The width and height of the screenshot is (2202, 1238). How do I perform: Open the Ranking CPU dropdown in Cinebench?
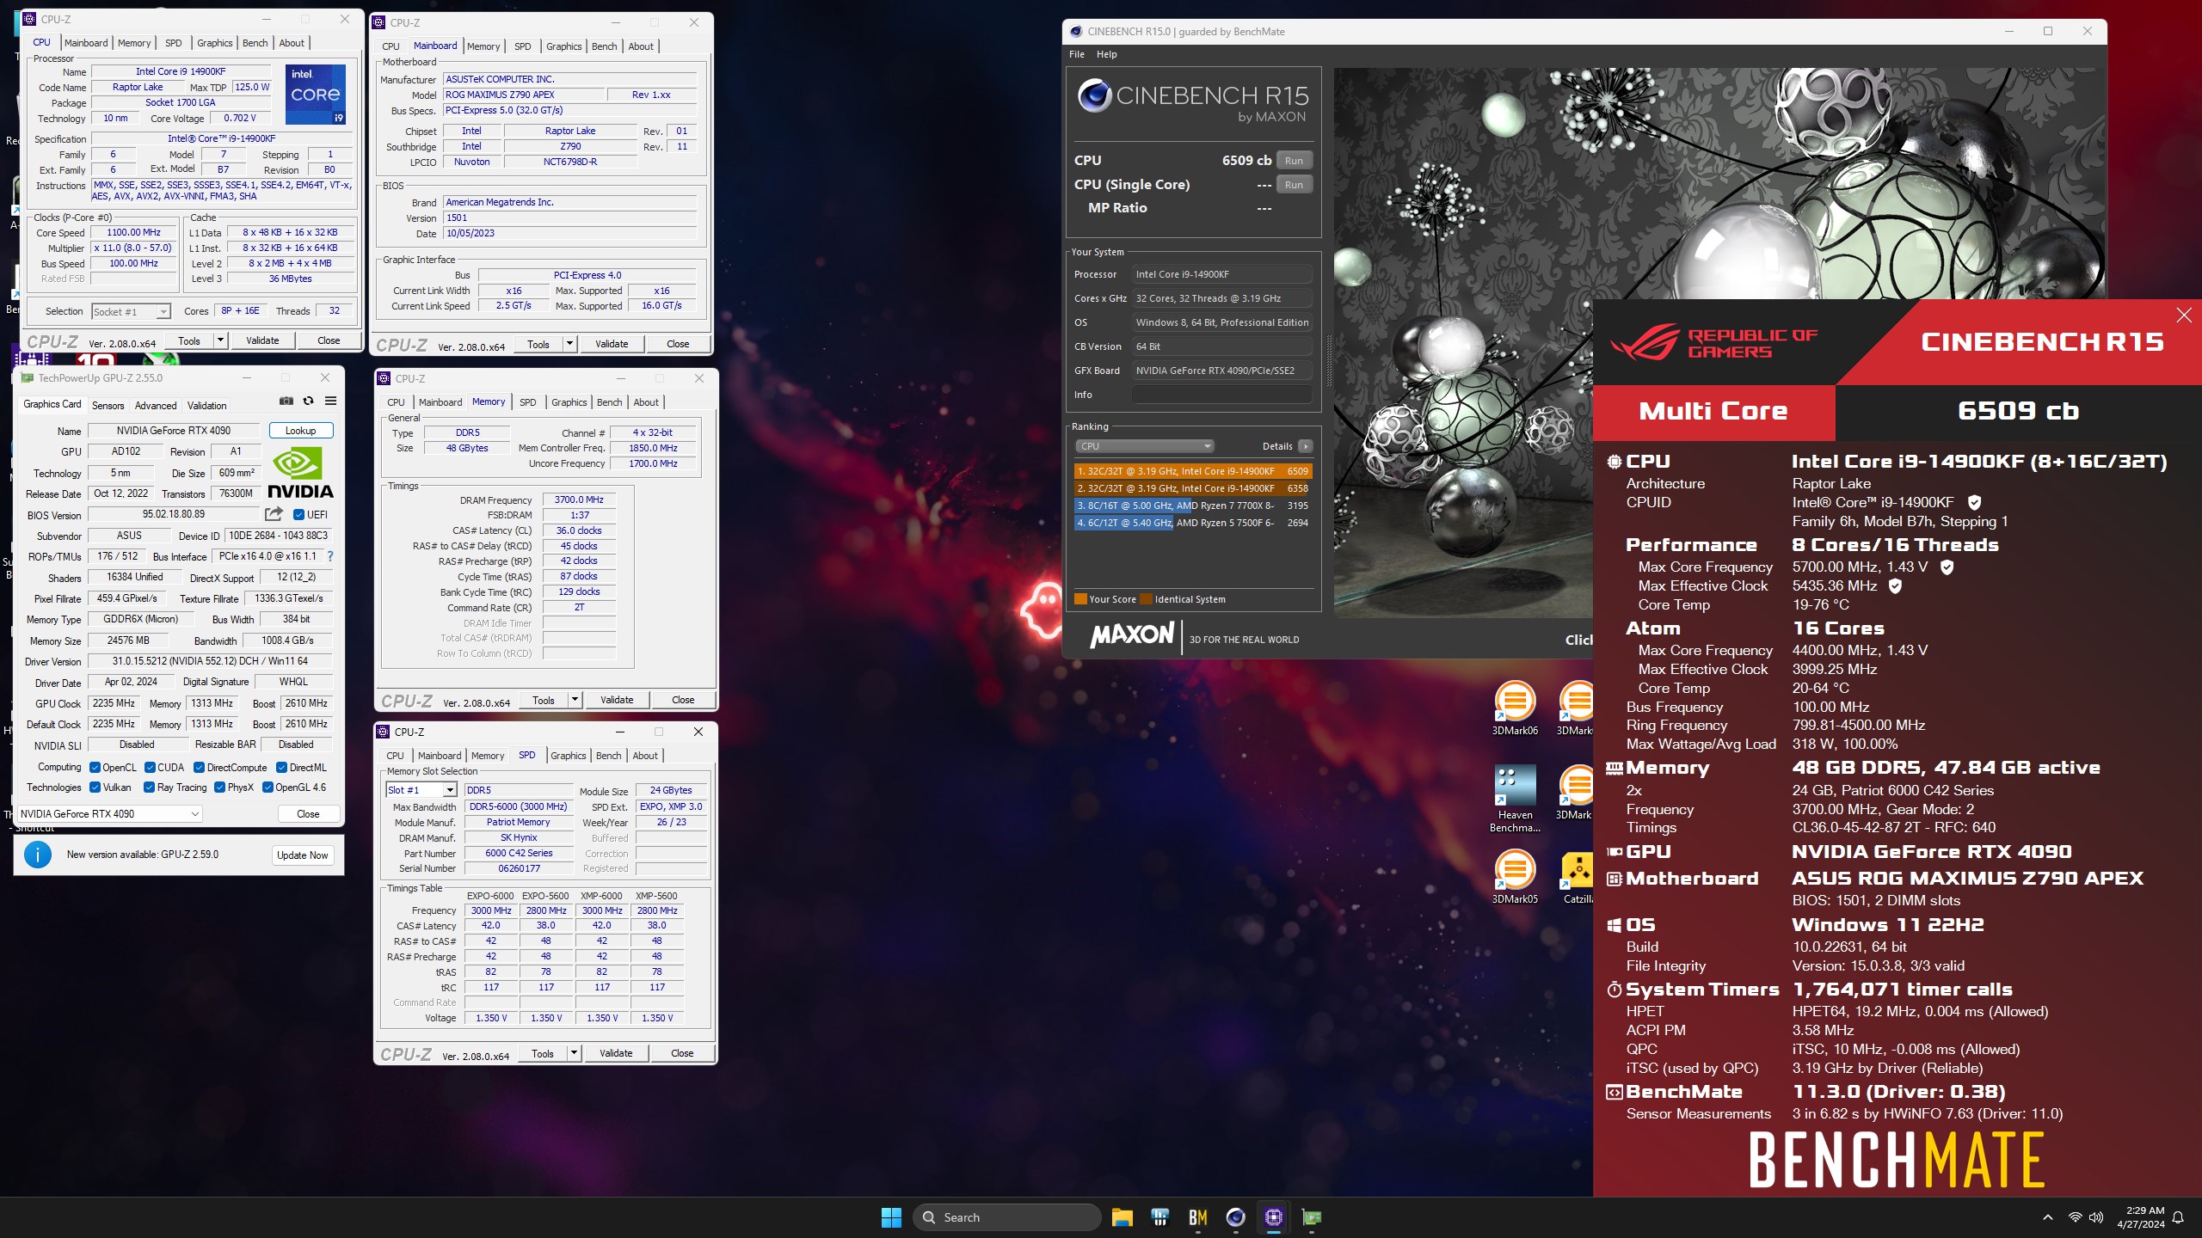(1144, 446)
